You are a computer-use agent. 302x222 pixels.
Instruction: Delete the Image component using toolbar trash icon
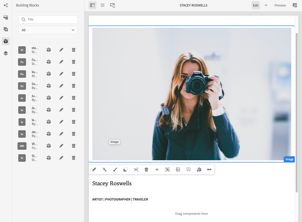tap(146, 169)
